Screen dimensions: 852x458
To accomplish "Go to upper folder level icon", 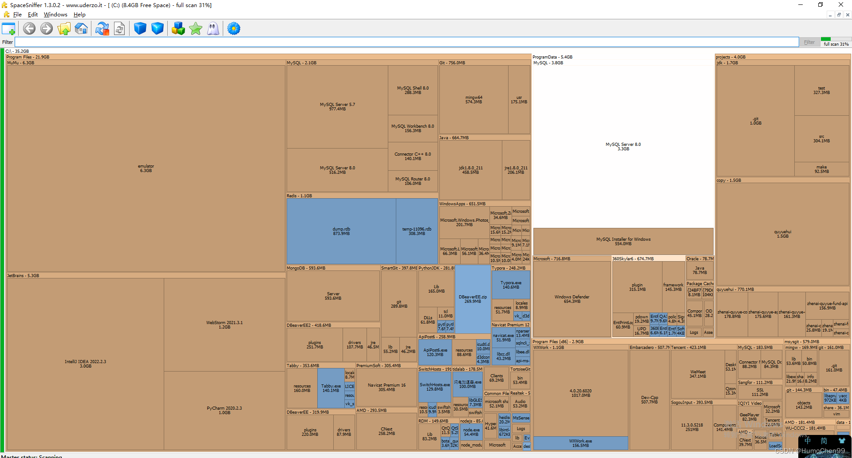I will click(x=64, y=29).
